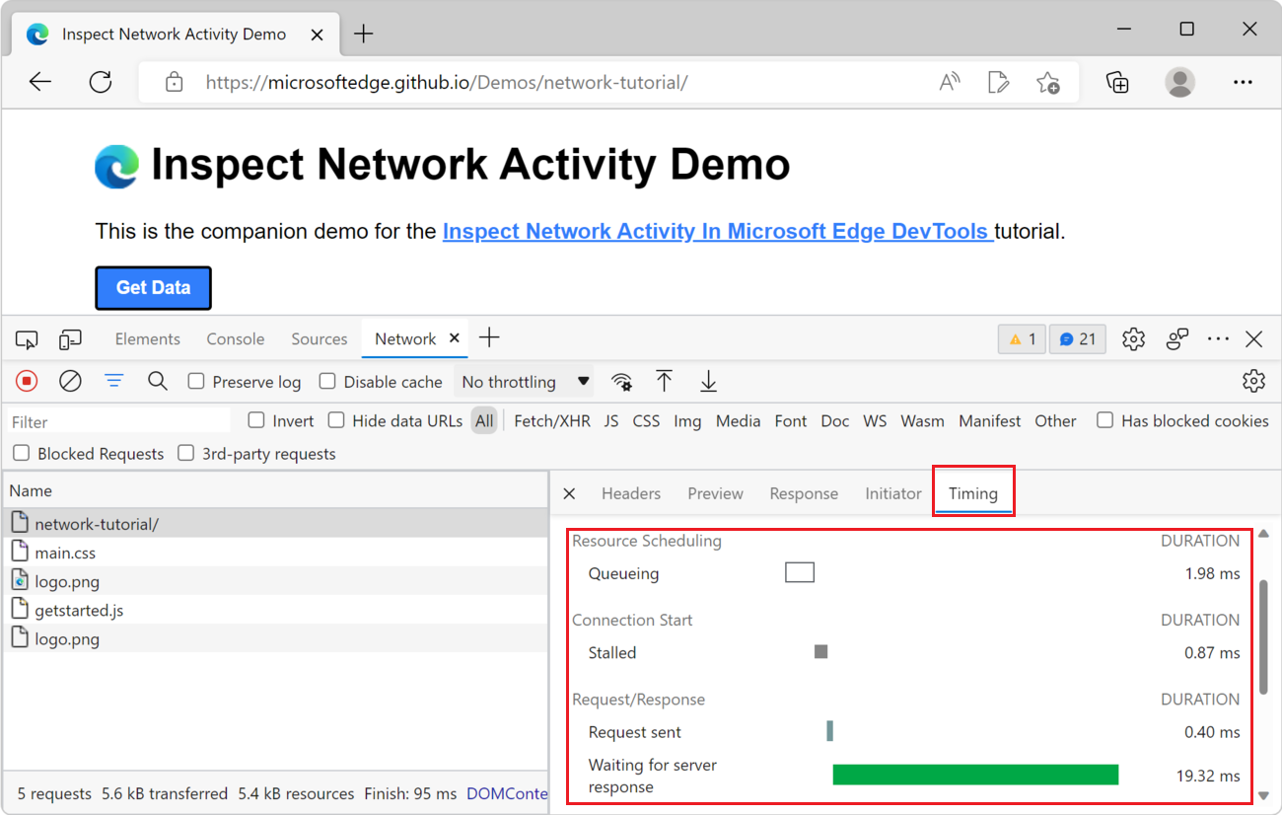Image resolution: width=1282 pixels, height=815 pixels.
Task: Export the HAR file
Action: click(708, 381)
